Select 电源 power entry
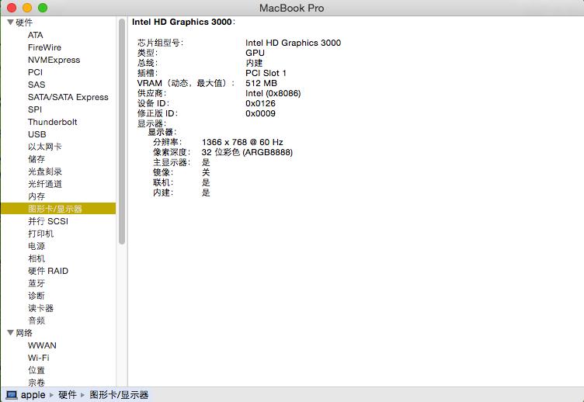This screenshot has height=402, width=584. tap(36, 246)
